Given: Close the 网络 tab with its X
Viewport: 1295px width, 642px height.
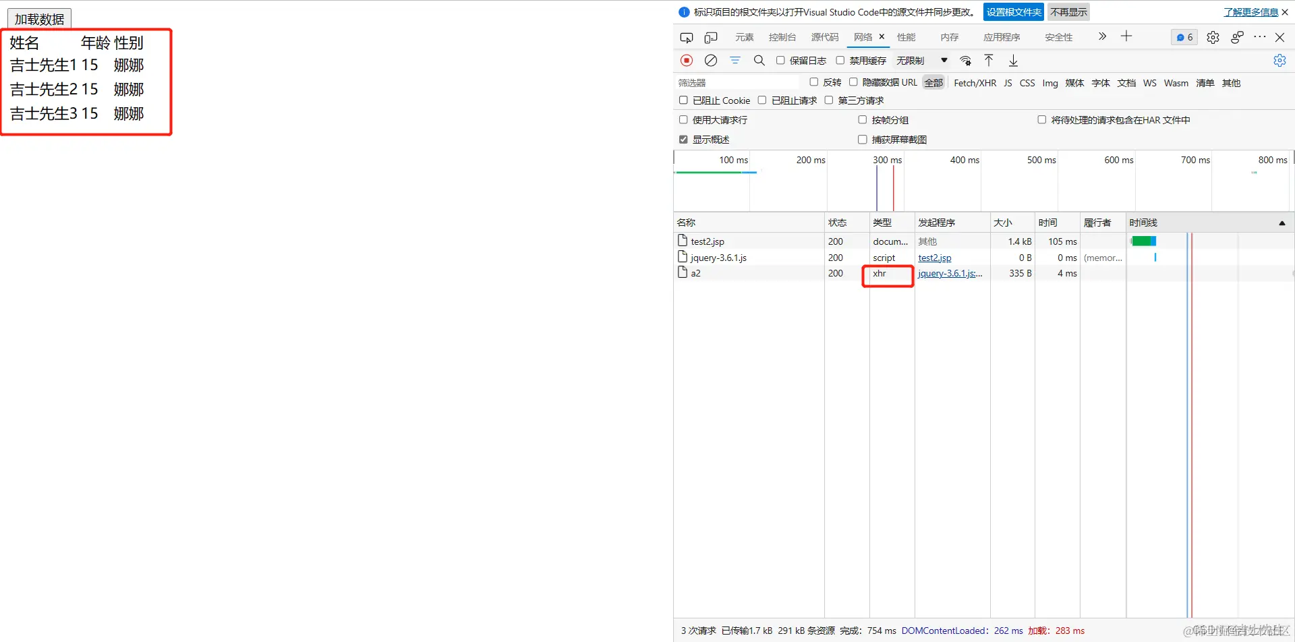Looking at the screenshot, I should pos(882,36).
